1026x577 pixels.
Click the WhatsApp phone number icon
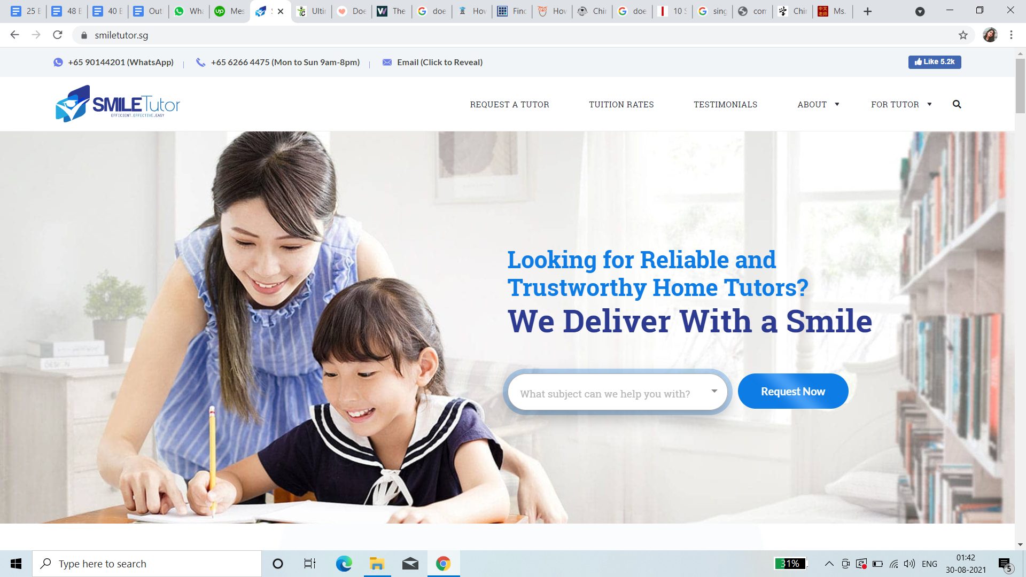click(x=58, y=63)
